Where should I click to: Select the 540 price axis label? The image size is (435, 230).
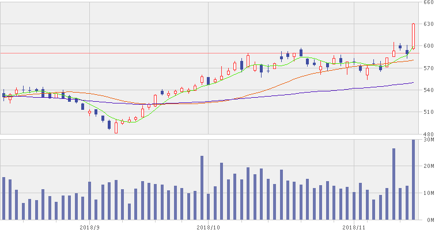point(428,90)
